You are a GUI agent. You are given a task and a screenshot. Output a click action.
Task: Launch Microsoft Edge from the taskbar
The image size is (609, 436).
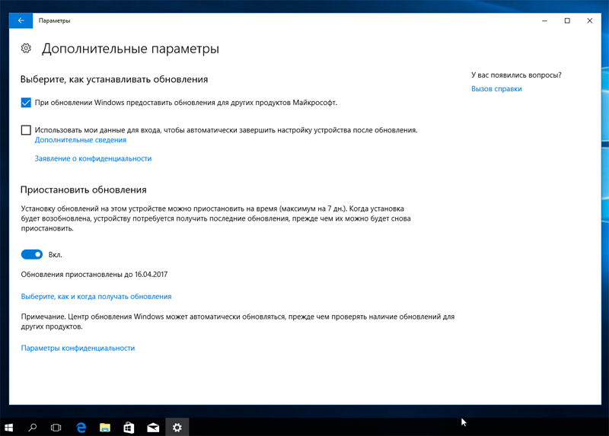pos(81,427)
